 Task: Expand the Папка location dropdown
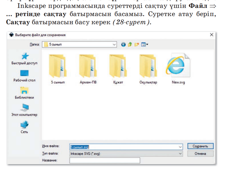point(114,44)
